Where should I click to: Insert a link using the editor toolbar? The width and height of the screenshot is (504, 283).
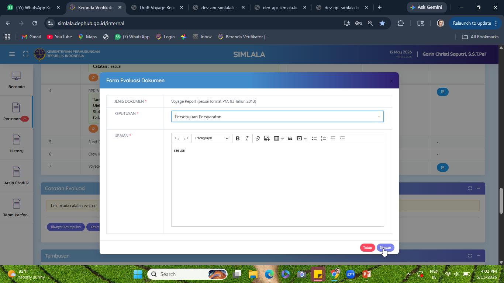pos(258,138)
